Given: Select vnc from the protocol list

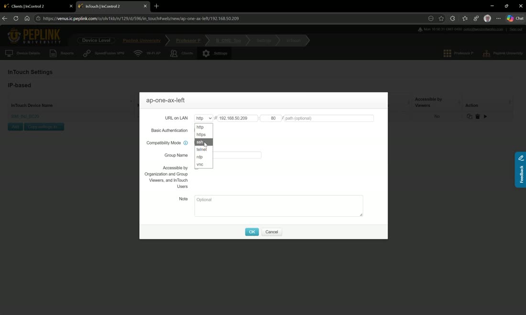Looking at the screenshot, I should click(203, 164).
